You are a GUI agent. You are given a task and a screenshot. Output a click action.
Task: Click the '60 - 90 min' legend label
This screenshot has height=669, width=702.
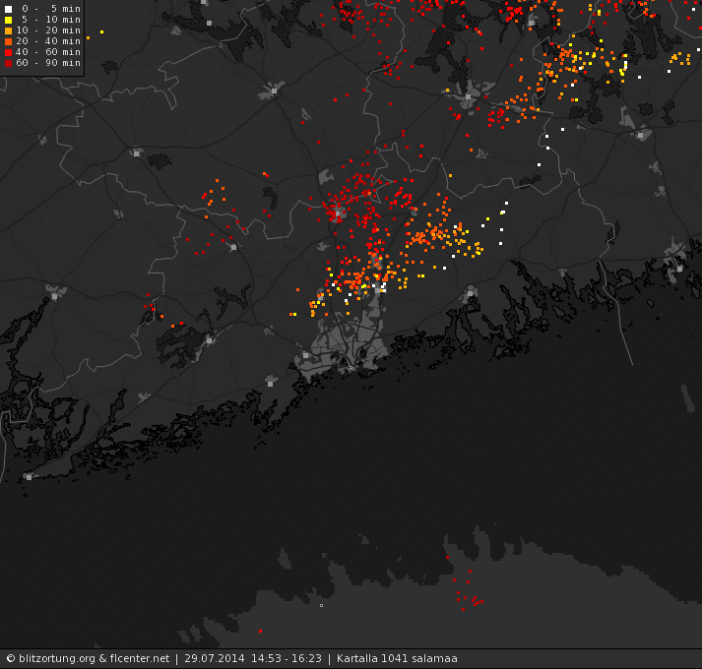point(48,63)
